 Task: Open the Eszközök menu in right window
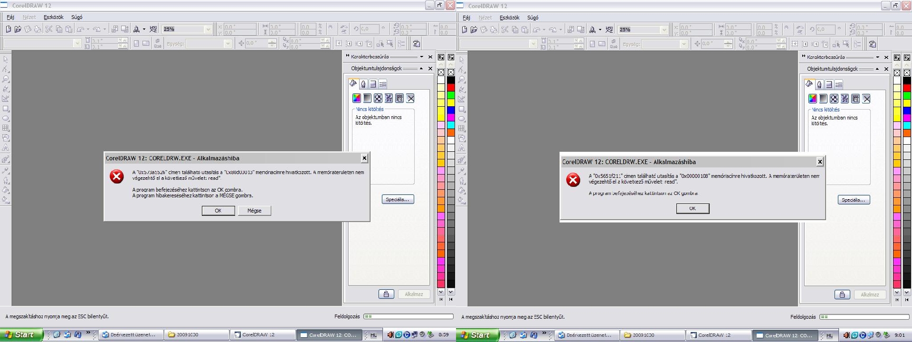click(509, 18)
